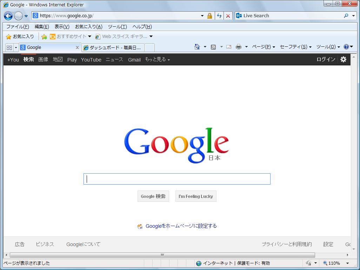360x270 pixels.
Task: Open 画像 image search link
Action: [x=43, y=59]
